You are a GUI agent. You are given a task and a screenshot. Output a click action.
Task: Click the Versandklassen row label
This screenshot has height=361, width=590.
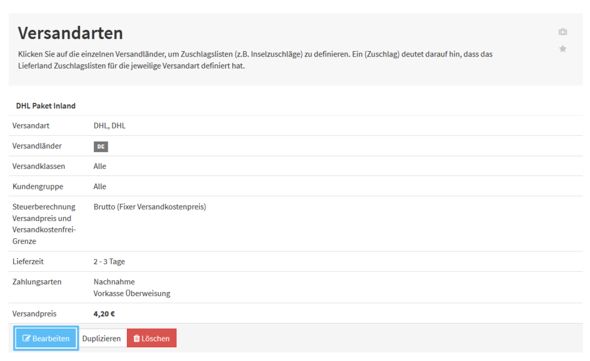pos(39,166)
